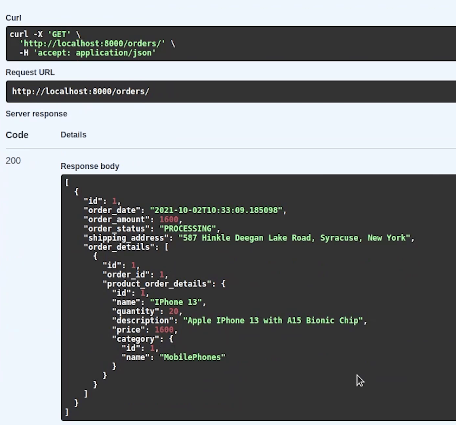Click the PROCESSING order status value
The width and height of the screenshot is (456, 425).
[188, 229]
